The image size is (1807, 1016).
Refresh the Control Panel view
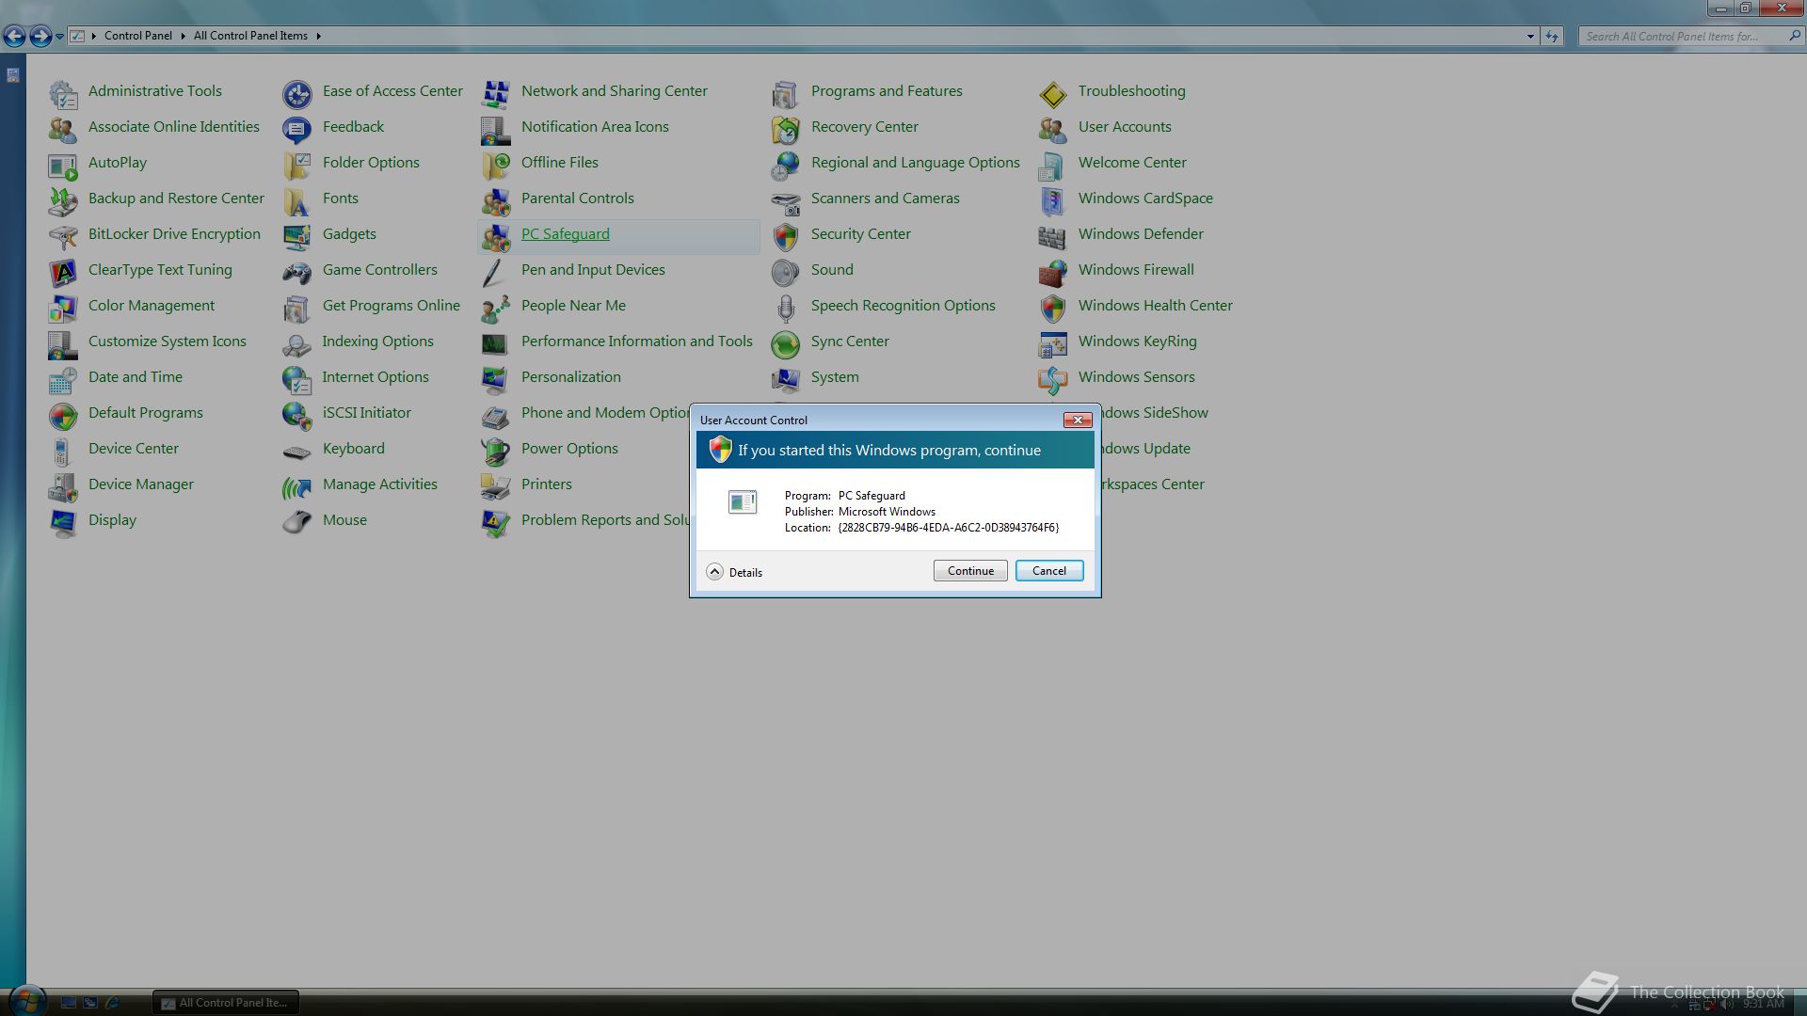[1552, 36]
